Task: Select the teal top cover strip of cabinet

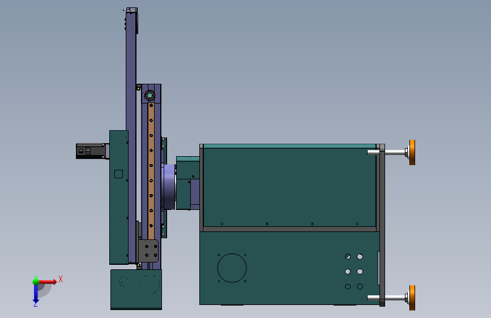Action: coord(289,146)
